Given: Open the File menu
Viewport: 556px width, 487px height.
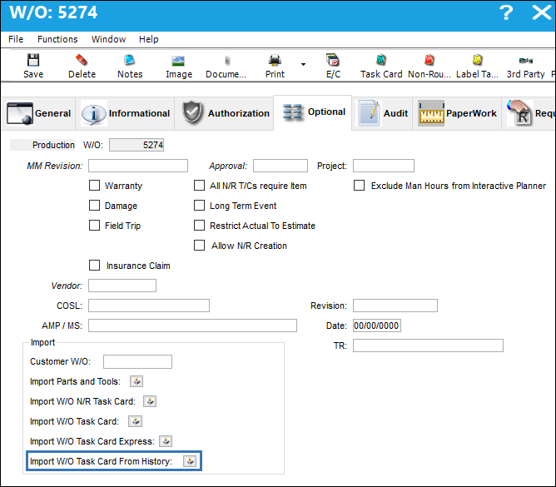Looking at the screenshot, I should tap(16, 39).
